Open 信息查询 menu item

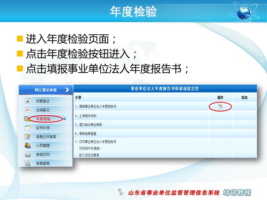coord(43,163)
